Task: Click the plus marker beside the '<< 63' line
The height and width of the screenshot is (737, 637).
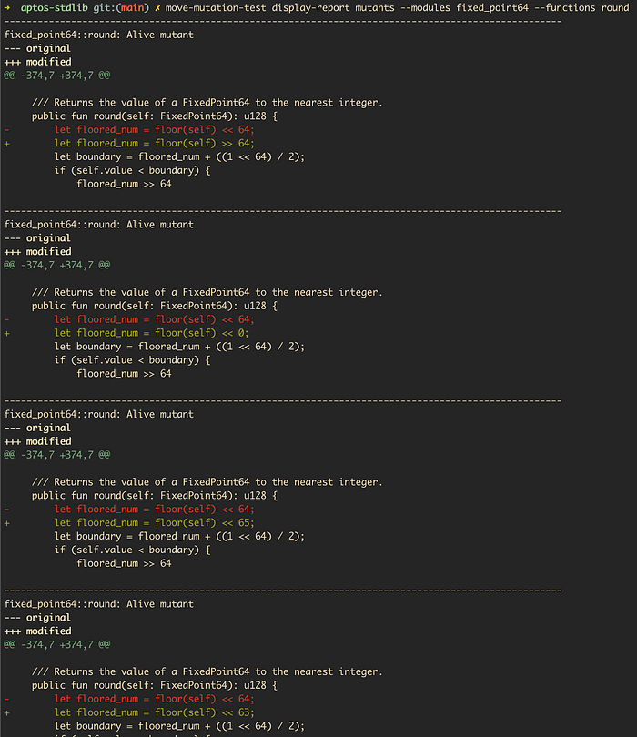Action: (7, 712)
